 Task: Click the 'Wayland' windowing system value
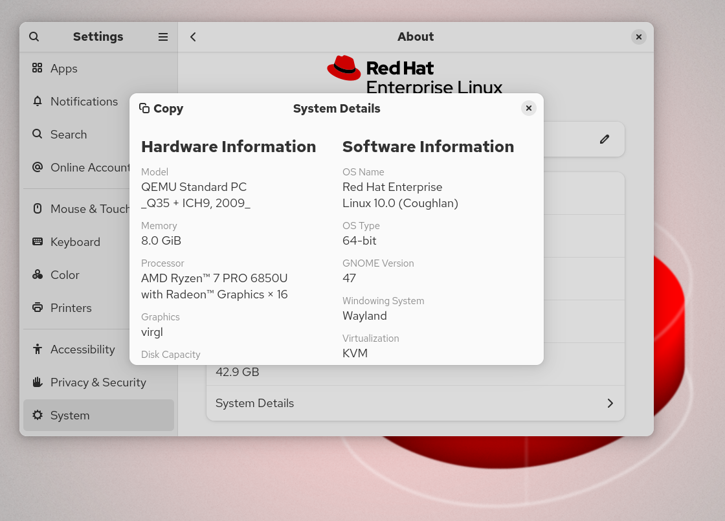364,316
